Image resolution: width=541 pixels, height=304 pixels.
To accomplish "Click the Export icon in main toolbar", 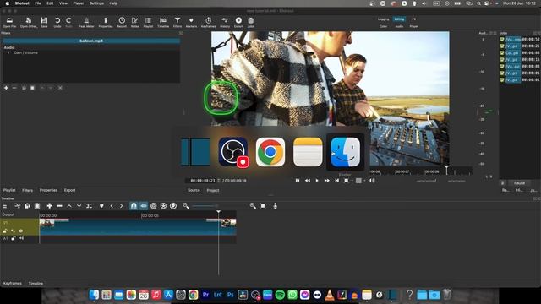I will (238, 23).
